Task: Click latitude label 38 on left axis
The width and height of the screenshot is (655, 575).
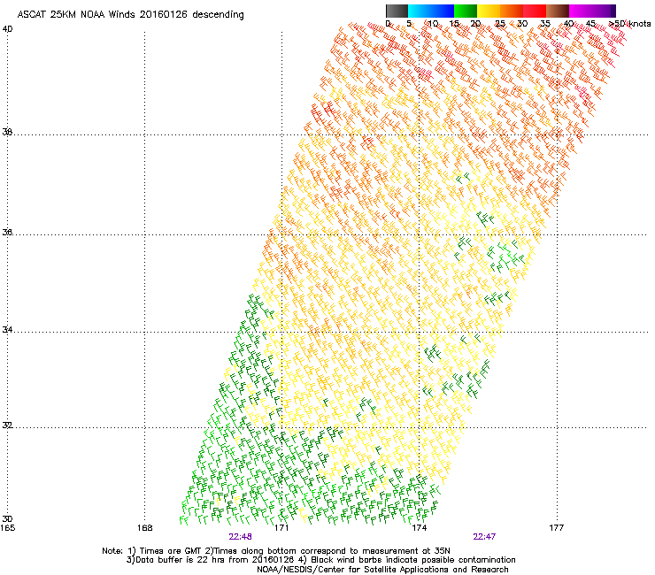Action: [x=7, y=132]
